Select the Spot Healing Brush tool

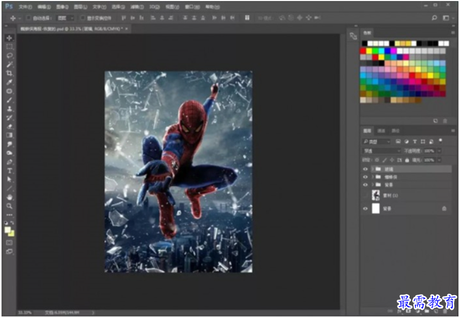tap(9, 91)
